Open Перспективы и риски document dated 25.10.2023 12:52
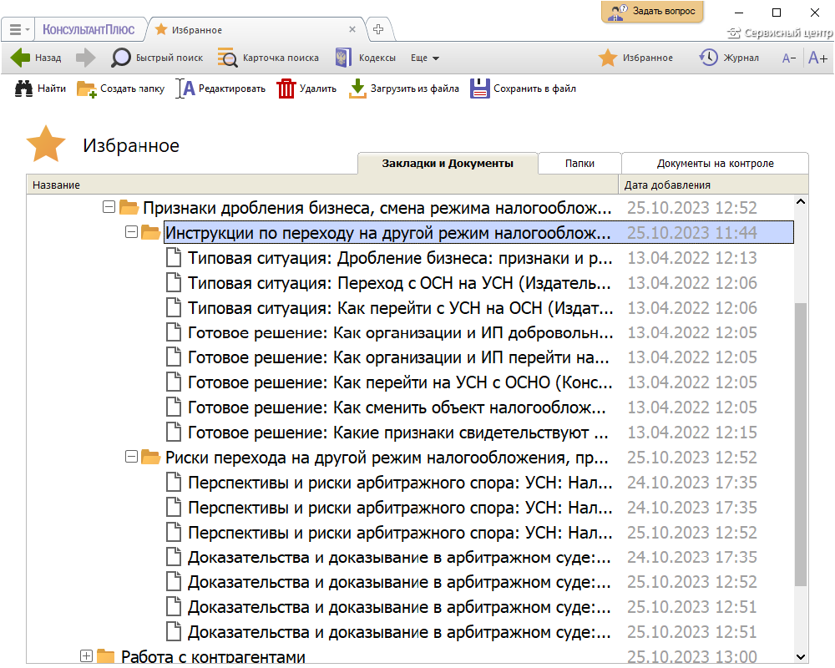835x668 pixels. pyautogui.click(x=400, y=533)
